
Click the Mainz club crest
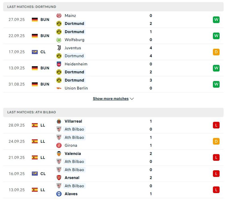(60, 16)
